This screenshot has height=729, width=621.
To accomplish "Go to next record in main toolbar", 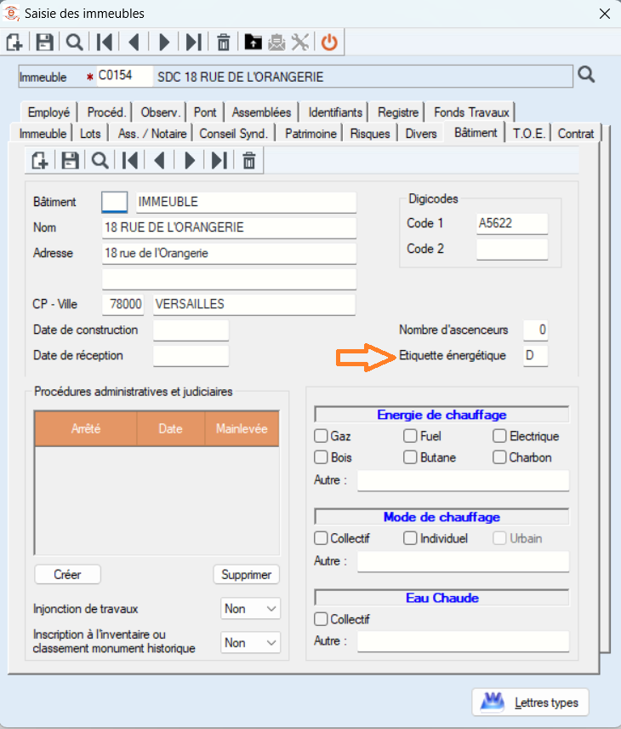I will click(x=164, y=43).
